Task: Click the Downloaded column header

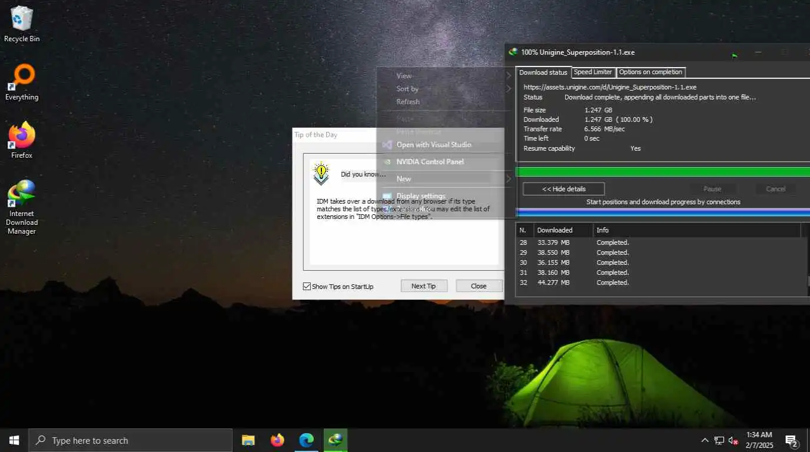Action: click(563, 230)
